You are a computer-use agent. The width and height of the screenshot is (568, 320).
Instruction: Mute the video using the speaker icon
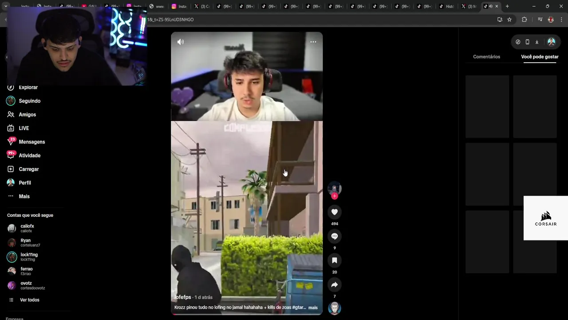181,42
